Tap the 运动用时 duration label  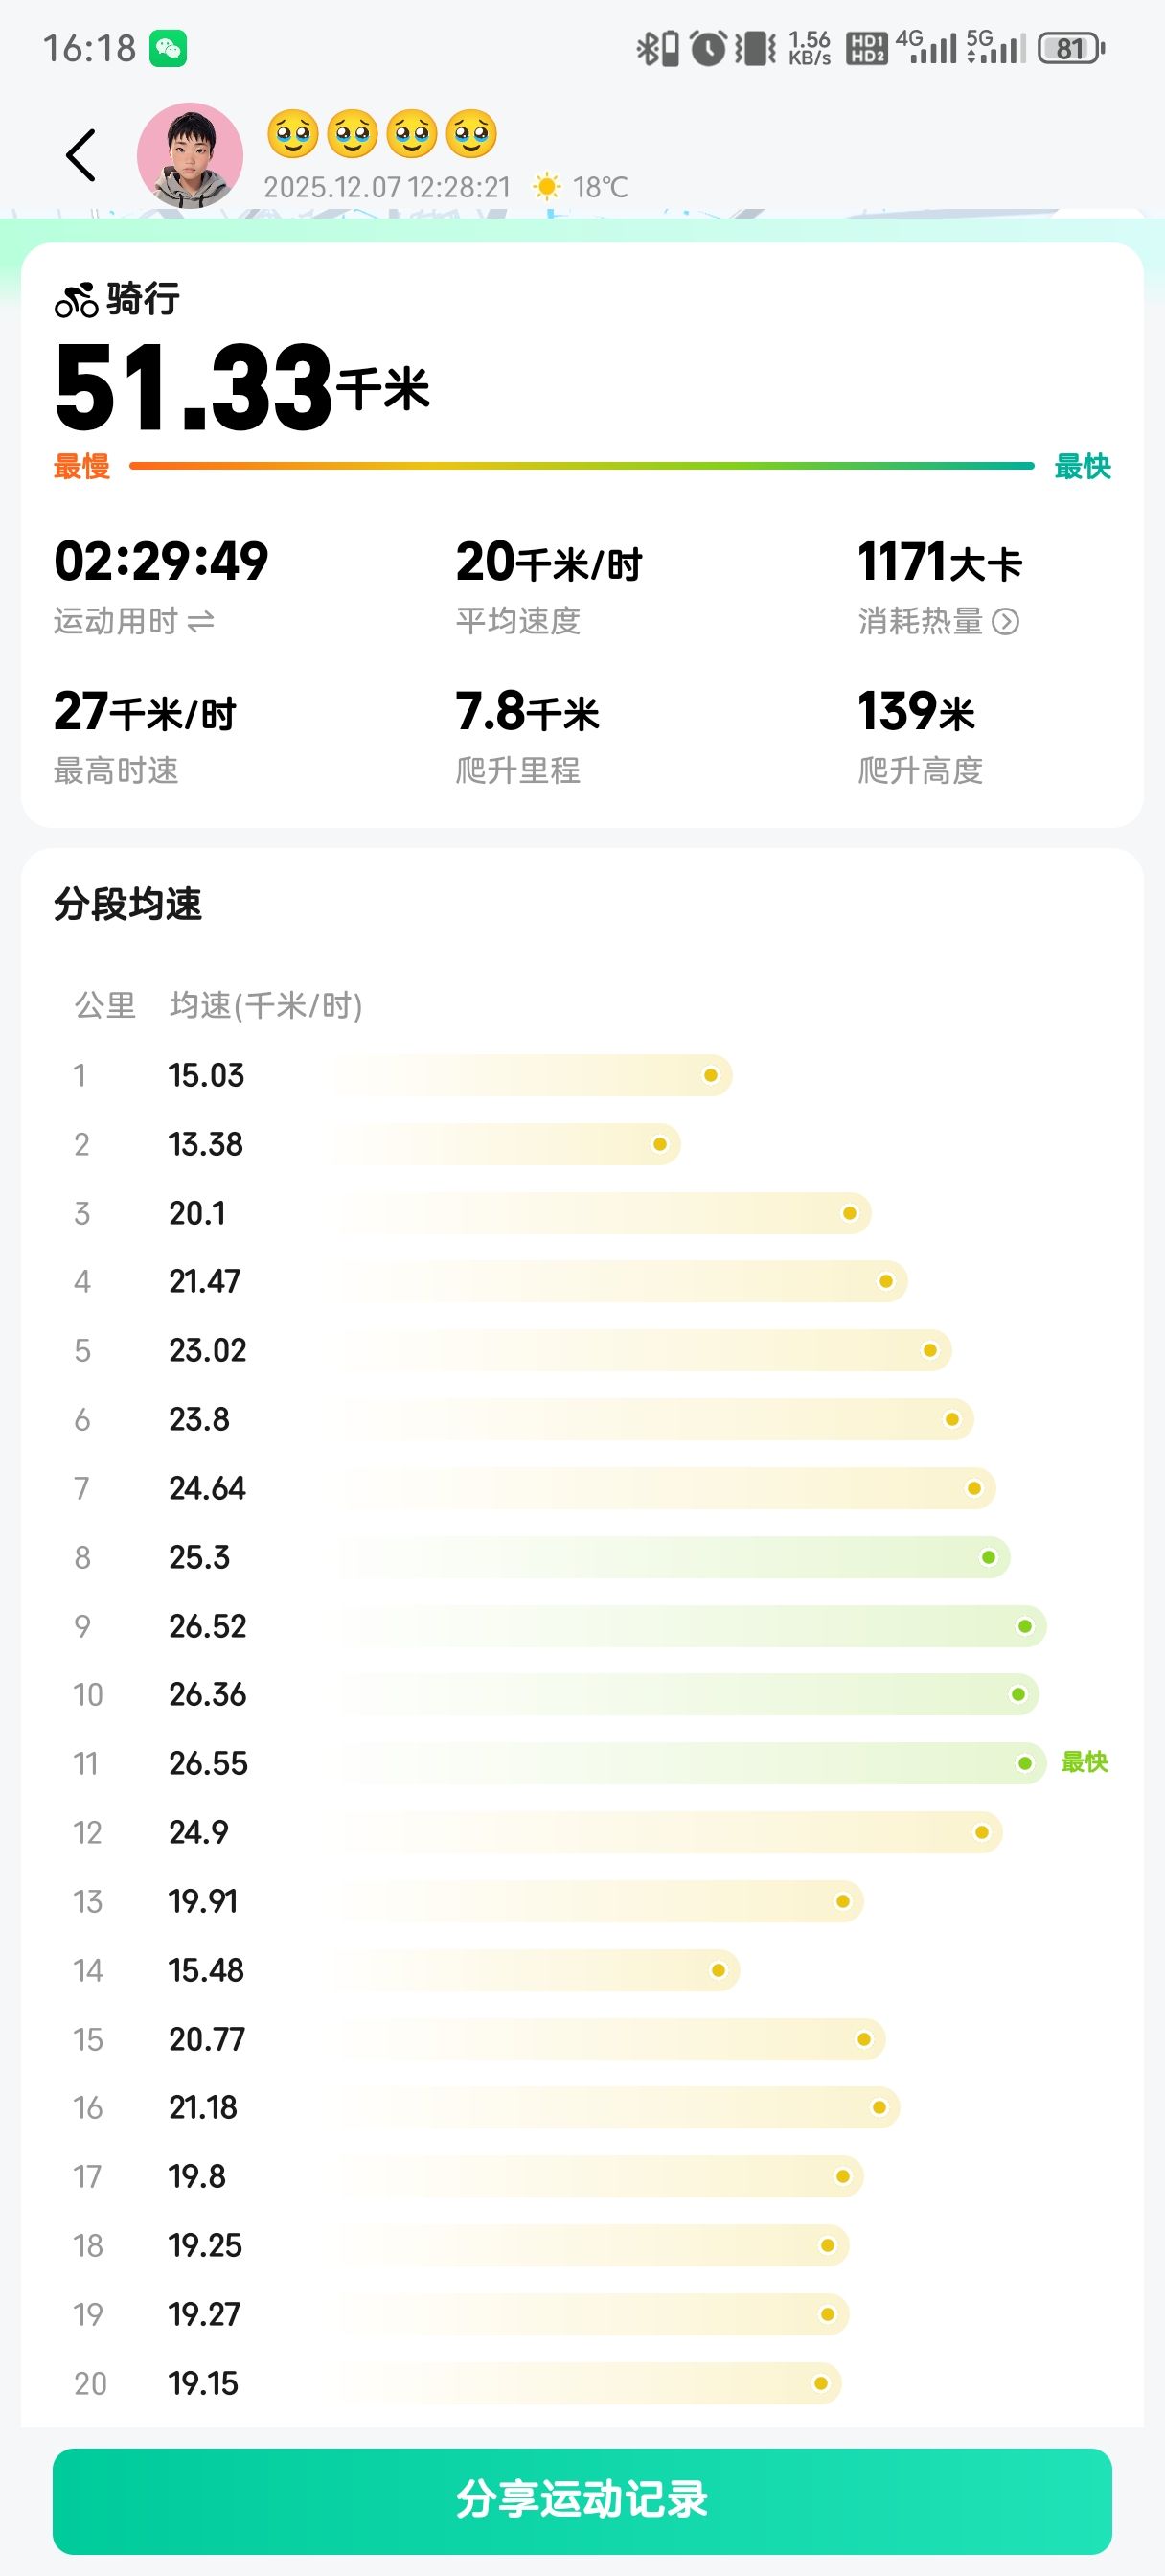click(116, 622)
